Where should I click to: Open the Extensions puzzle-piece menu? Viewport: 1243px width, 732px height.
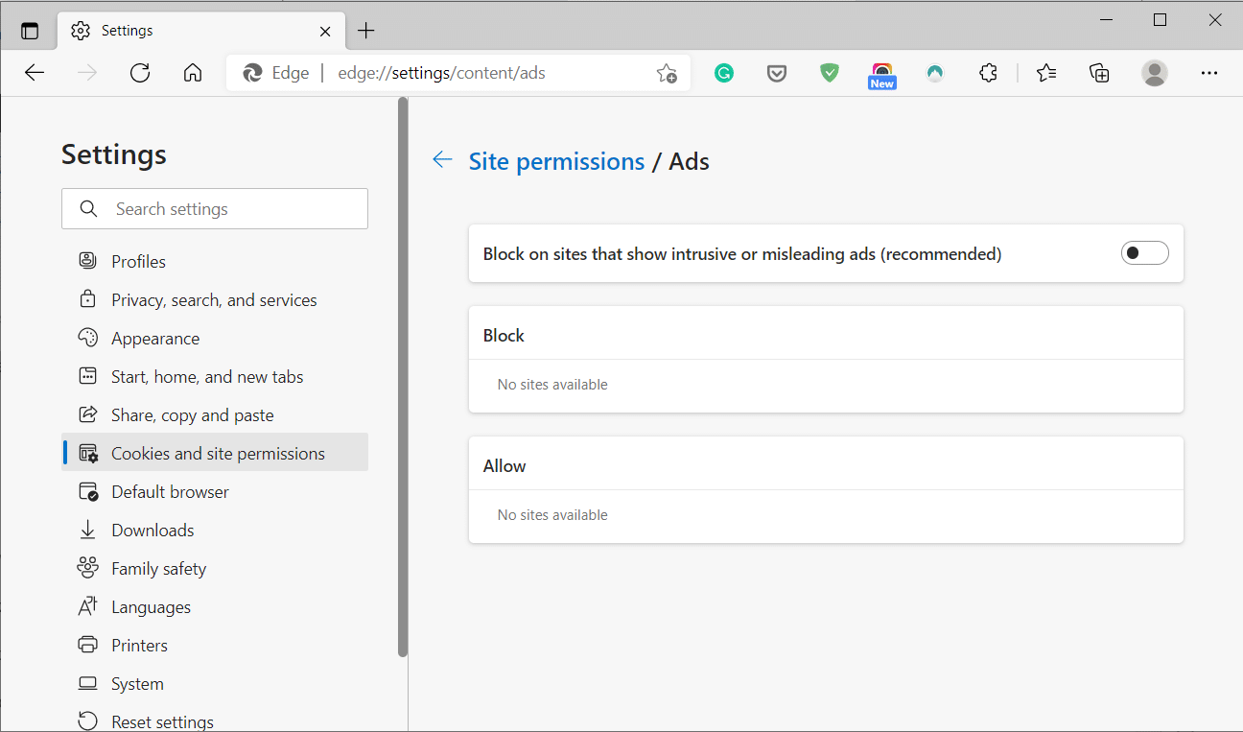pyautogui.click(x=988, y=73)
